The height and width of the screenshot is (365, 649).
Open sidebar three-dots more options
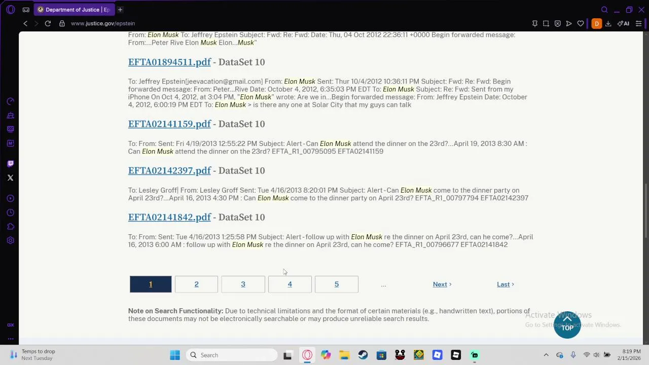coord(10,339)
